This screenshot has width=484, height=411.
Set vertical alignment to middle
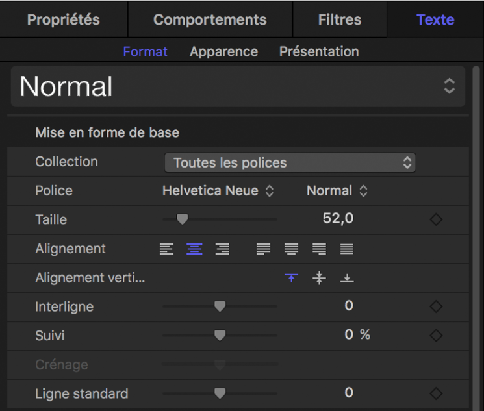(x=319, y=278)
